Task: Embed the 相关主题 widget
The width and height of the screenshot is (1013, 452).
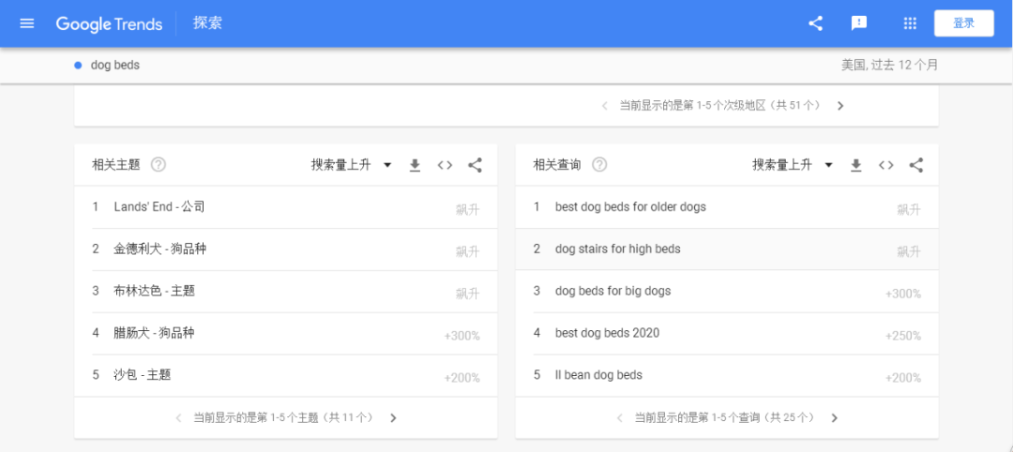Action: point(445,165)
